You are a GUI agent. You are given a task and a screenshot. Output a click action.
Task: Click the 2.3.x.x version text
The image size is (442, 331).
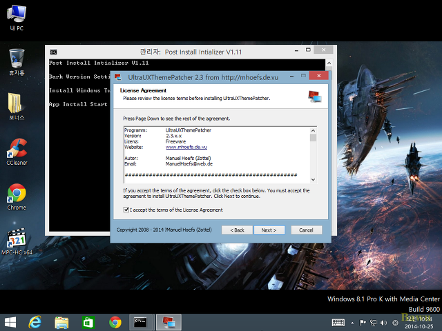click(x=173, y=136)
